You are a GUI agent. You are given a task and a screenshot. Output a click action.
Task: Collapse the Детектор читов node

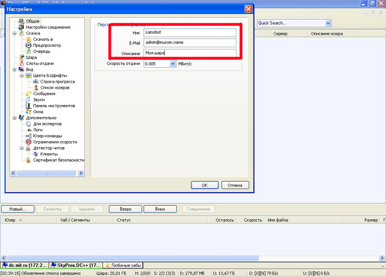click(22, 148)
